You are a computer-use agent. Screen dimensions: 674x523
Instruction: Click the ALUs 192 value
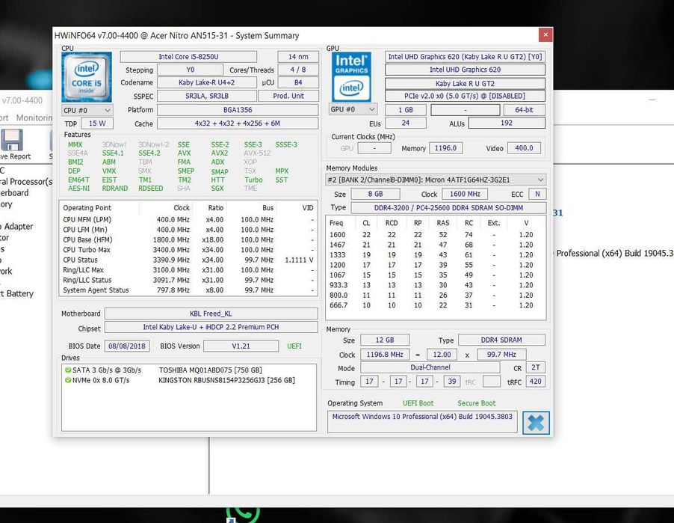coord(507,123)
